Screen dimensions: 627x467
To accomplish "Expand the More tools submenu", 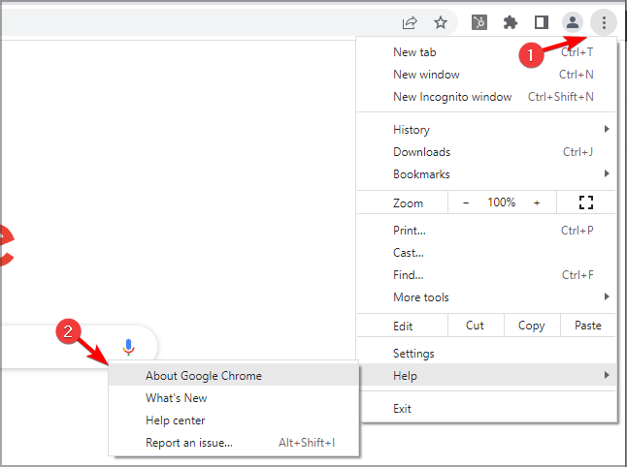I will pos(486,297).
